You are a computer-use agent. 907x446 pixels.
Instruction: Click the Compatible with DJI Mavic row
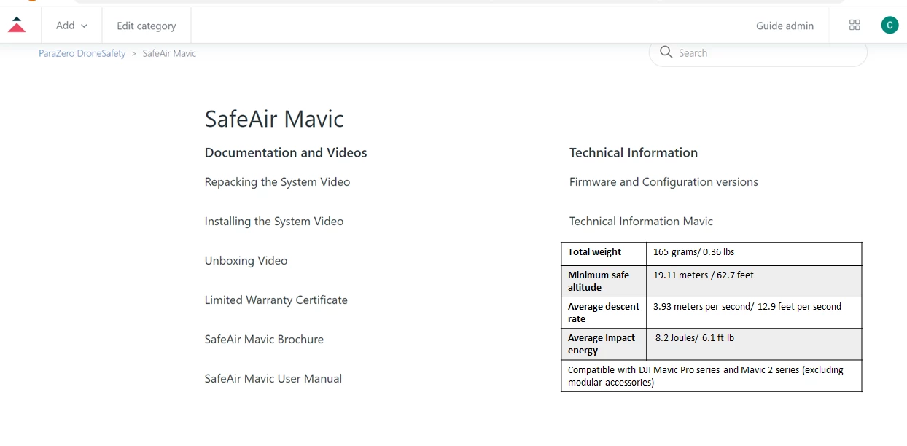712,375
